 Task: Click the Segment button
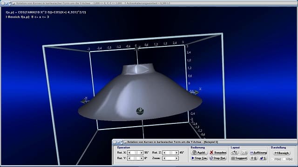(239, 158)
